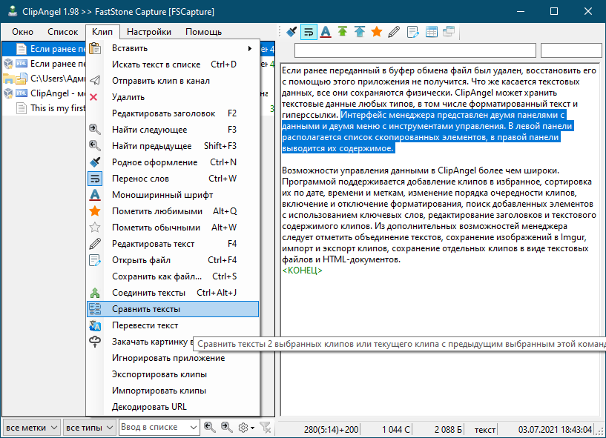Viewport: 606px width, 438px height.
Task: Open the все метки dropdown
Action: click(32, 428)
